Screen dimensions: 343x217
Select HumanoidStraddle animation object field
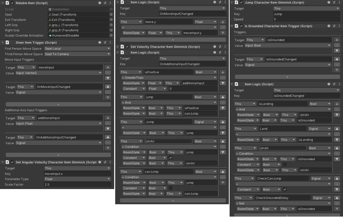tap(78, 35)
